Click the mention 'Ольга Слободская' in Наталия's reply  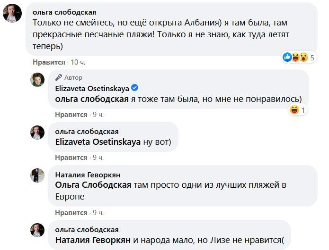[93, 185]
